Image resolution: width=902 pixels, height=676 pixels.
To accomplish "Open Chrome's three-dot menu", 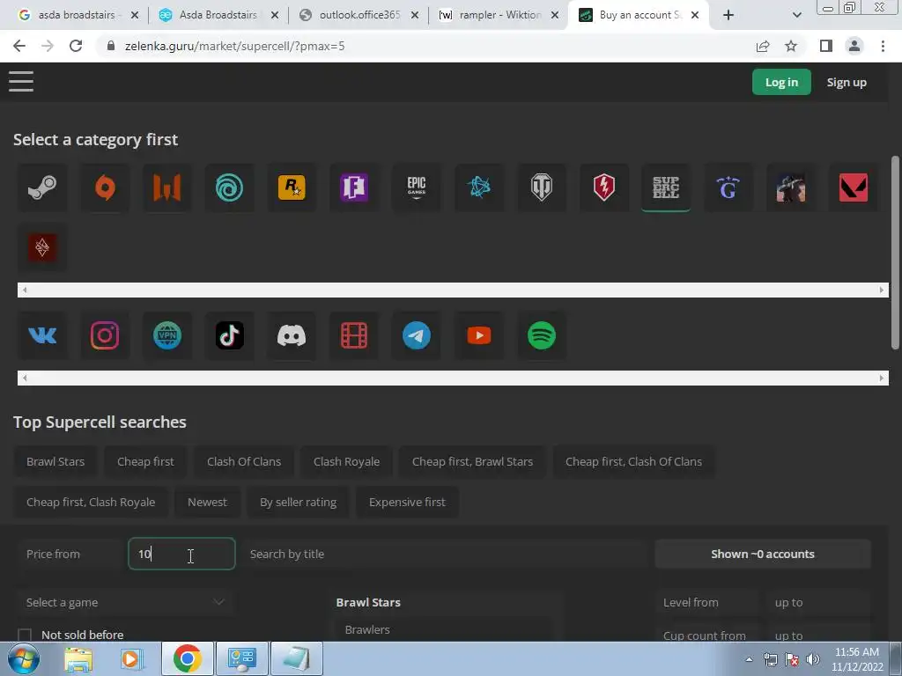I will 883,46.
